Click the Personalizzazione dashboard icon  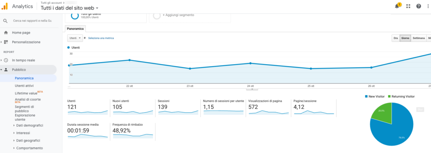[6, 42]
